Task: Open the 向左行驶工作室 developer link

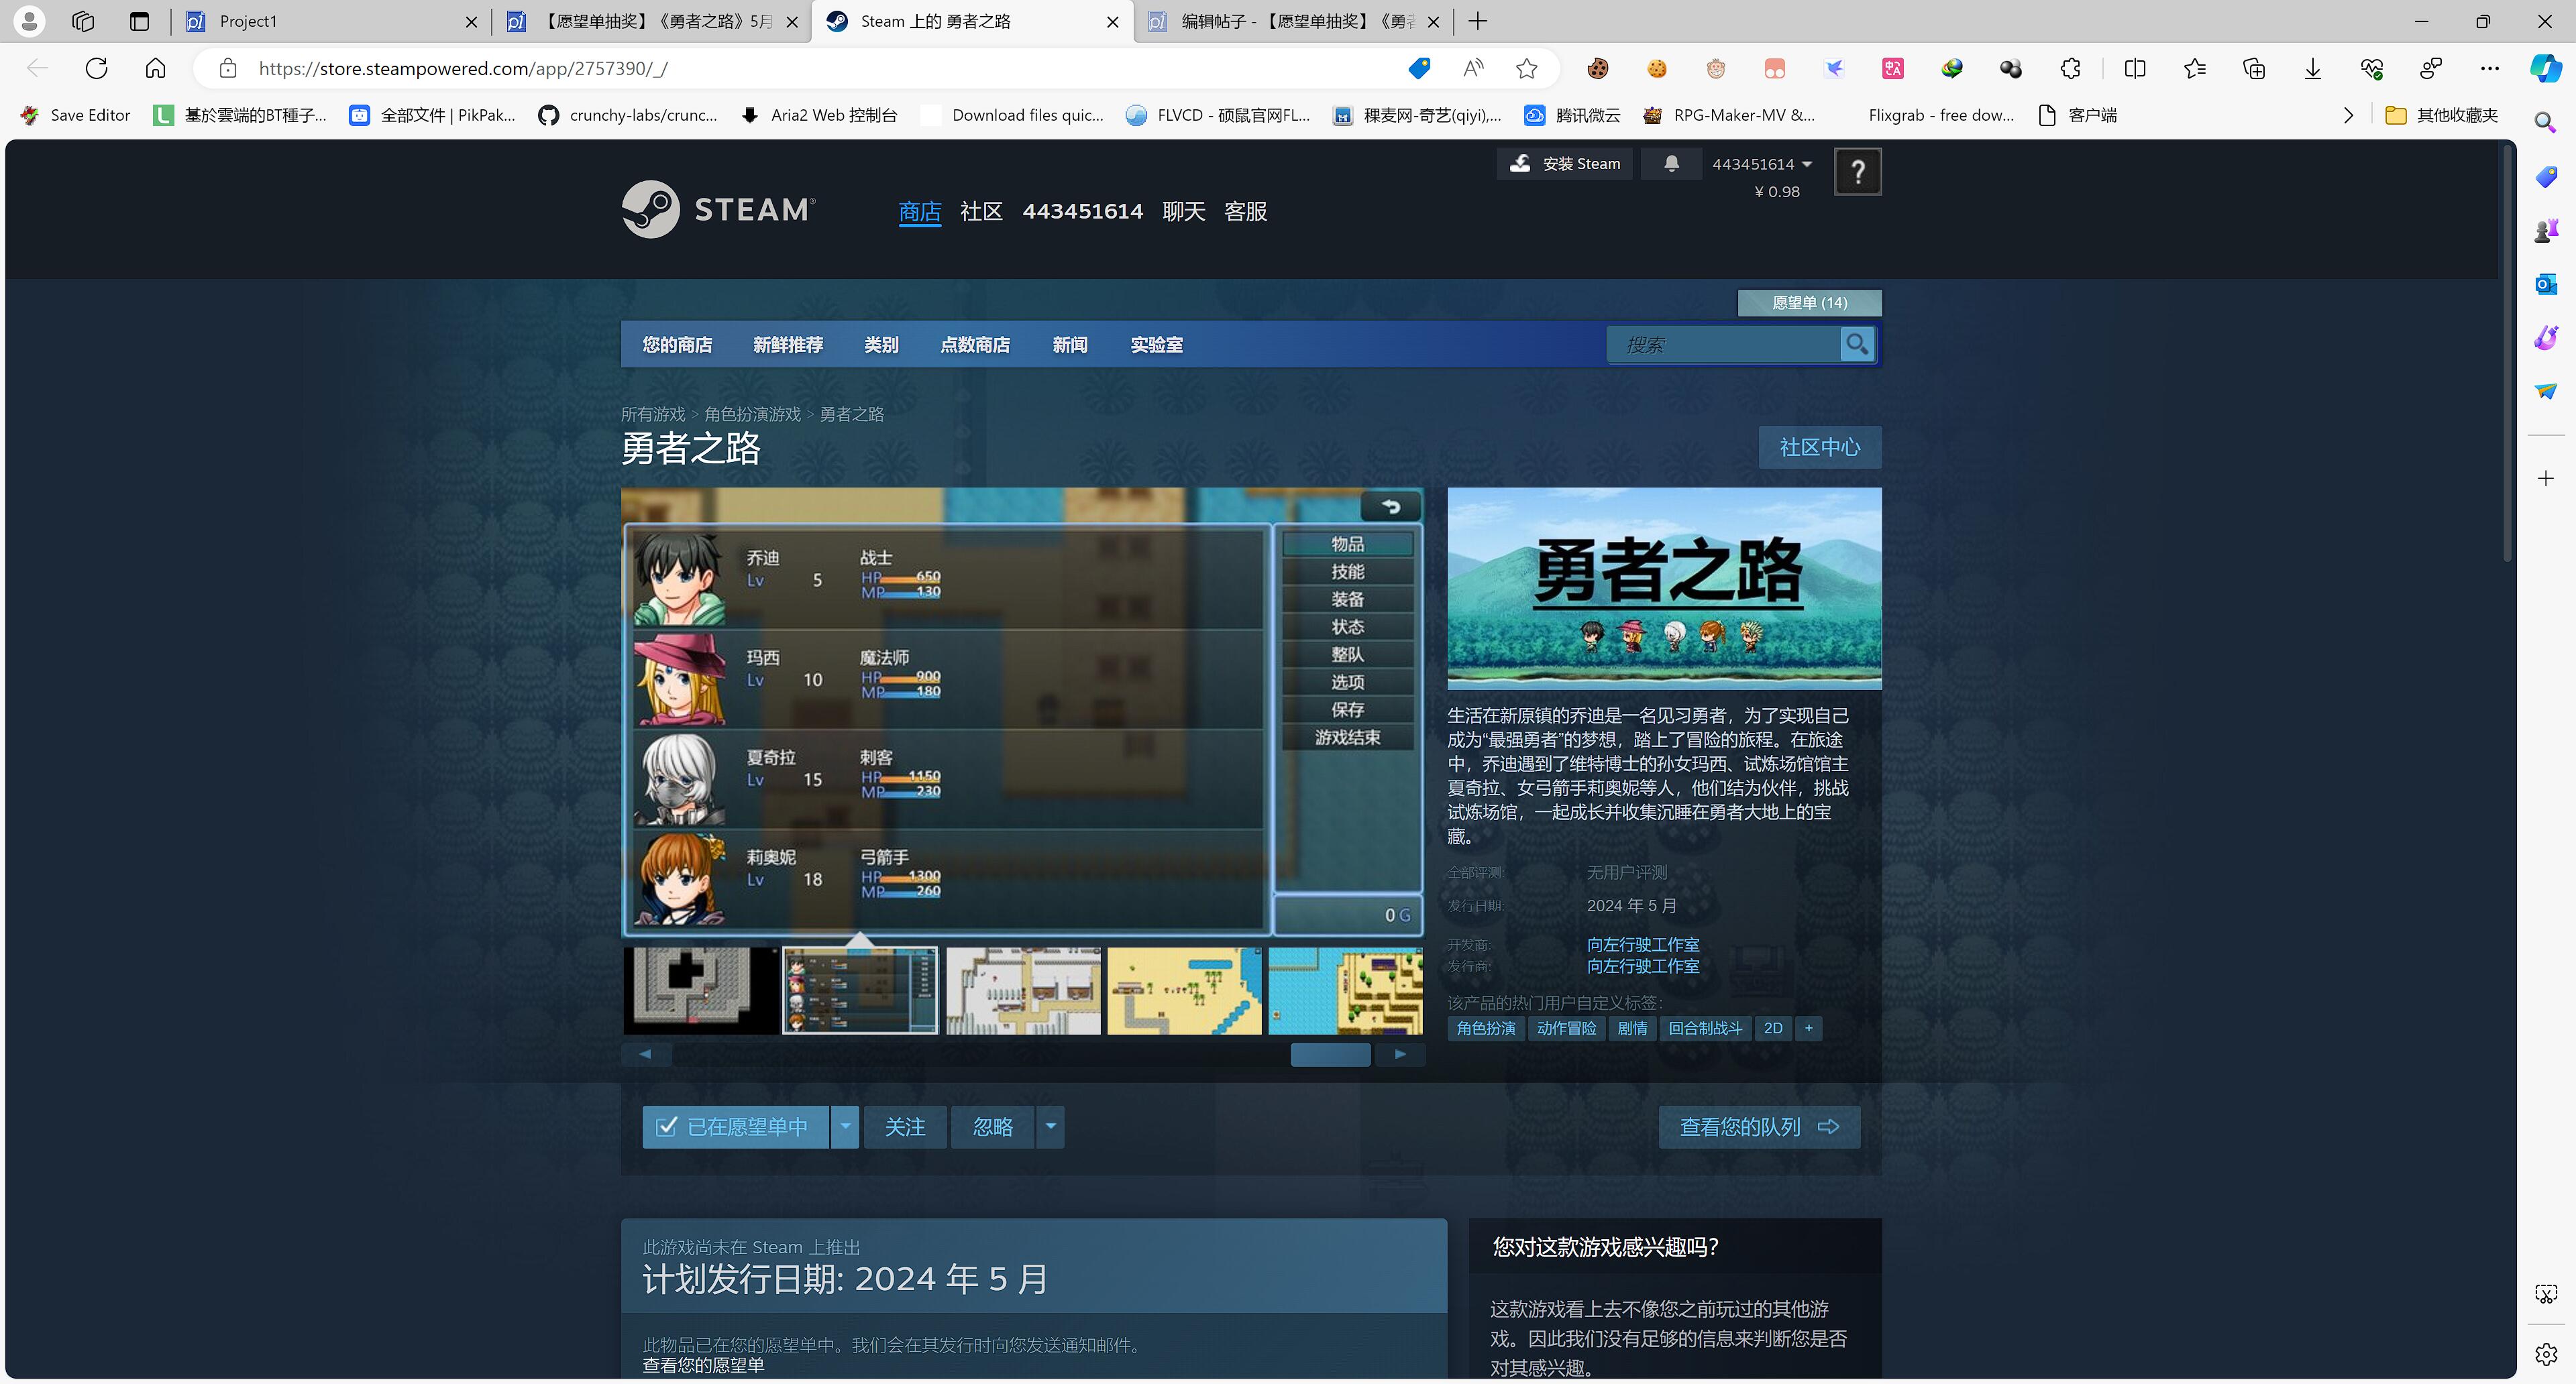Action: [1642, 943]
